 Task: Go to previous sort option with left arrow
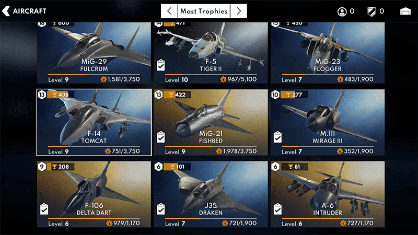tap(169, 11)
